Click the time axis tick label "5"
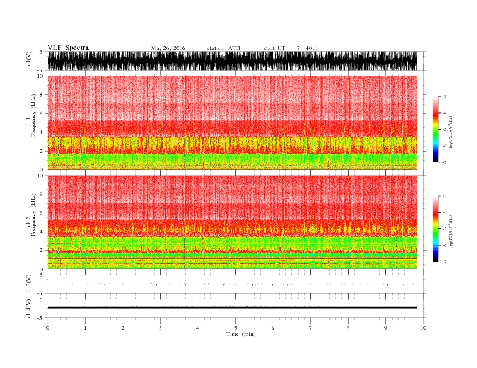Viewport: 477px width, 368px height. coord(235,328)
